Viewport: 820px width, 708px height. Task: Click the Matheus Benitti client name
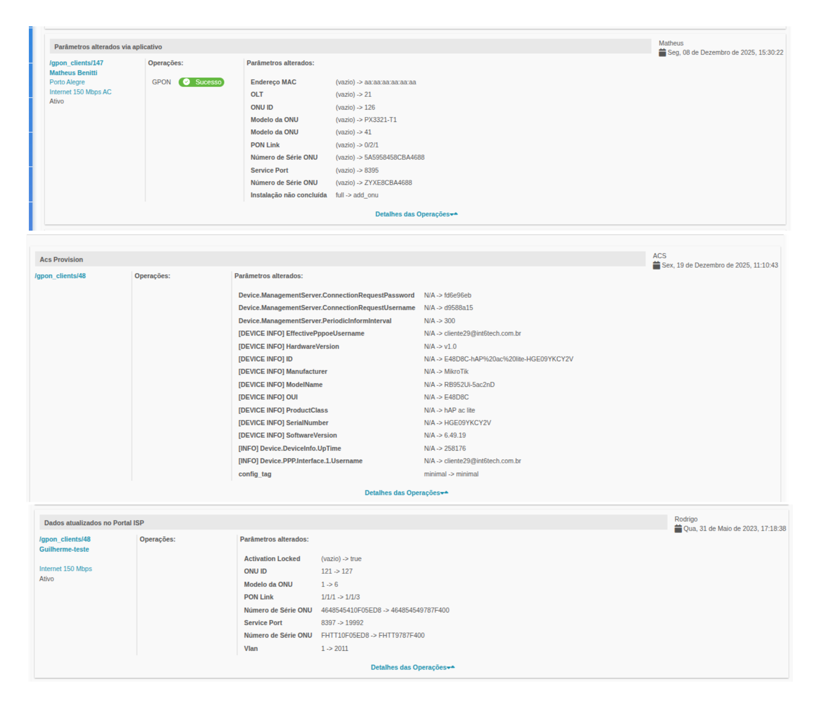tap(73, 73)
